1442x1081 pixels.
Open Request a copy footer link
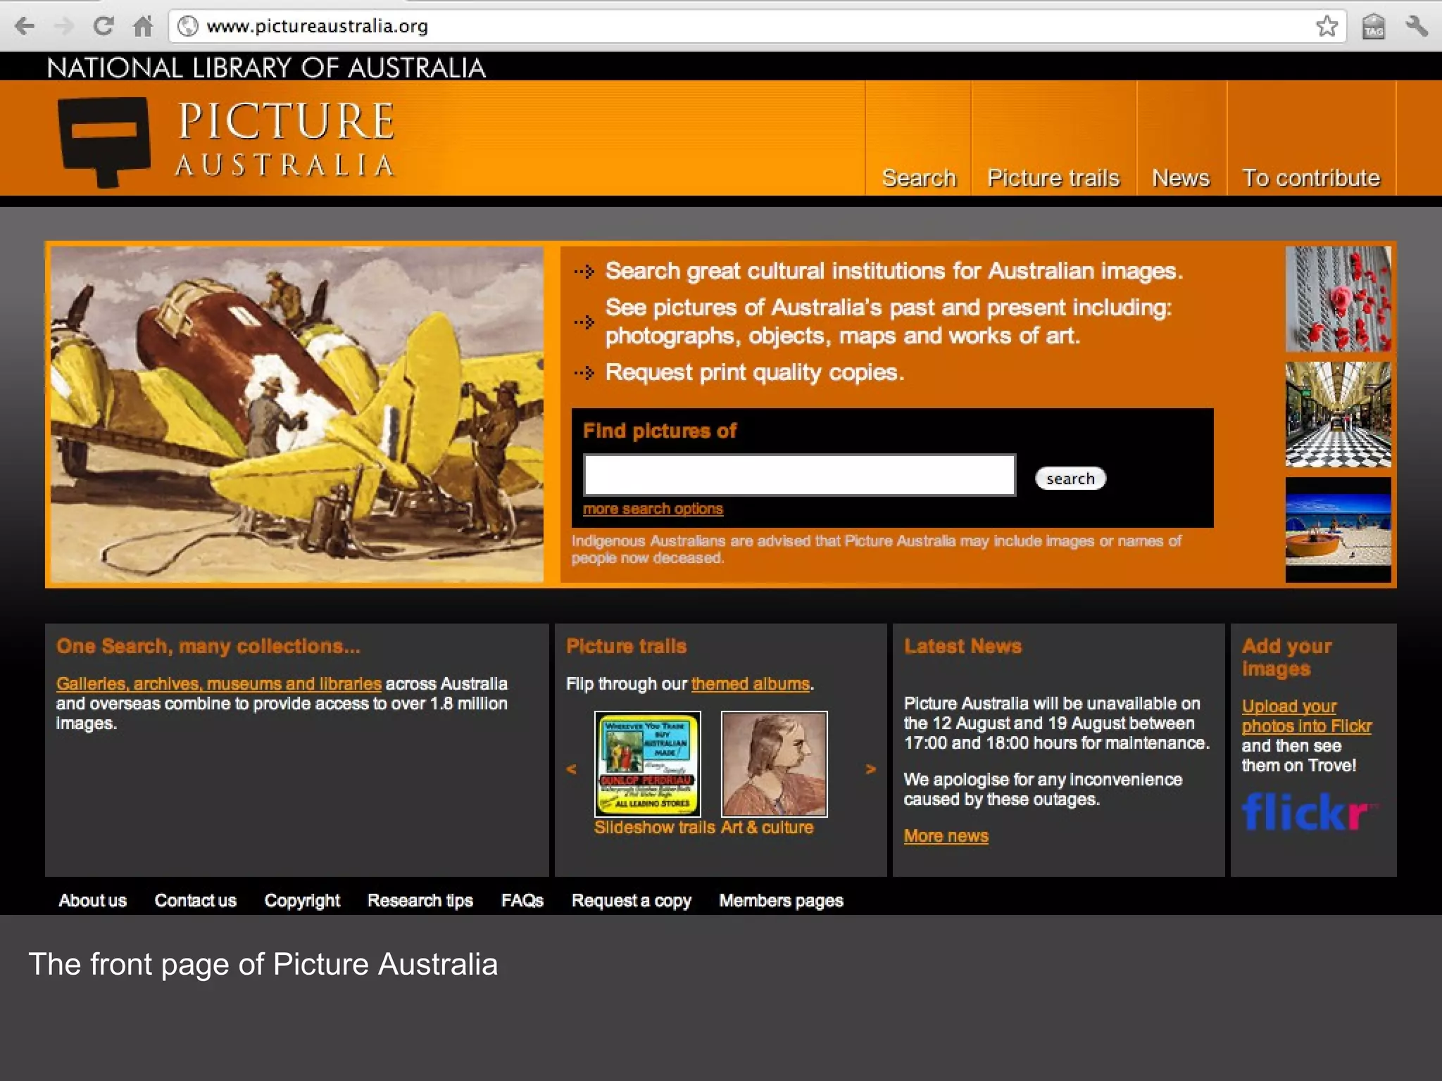click(x=631, y=901)
